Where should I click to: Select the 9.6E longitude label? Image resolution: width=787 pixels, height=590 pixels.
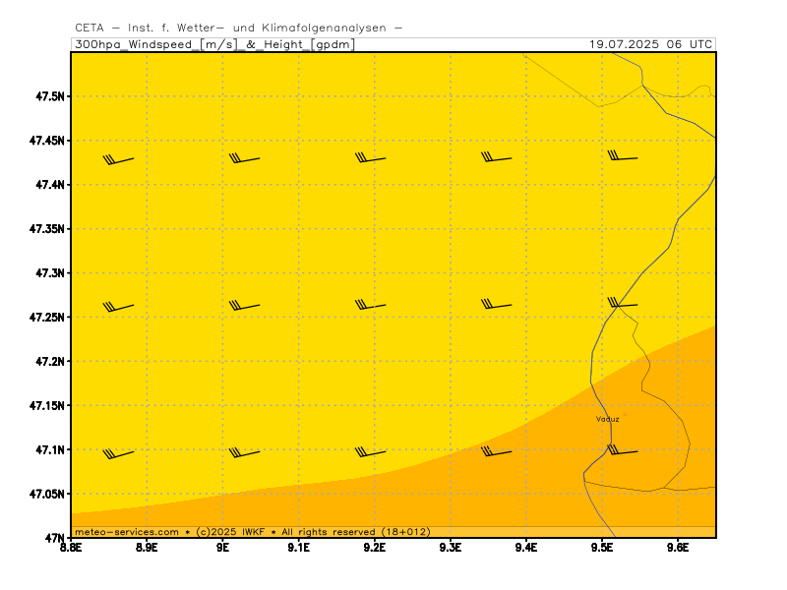click(x=678, y=547)
